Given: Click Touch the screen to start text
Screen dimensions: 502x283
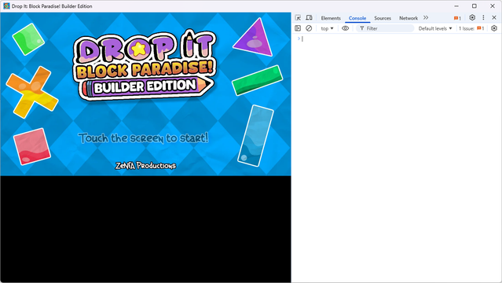Looking at the screenshot, I should (x=144, y=138).
